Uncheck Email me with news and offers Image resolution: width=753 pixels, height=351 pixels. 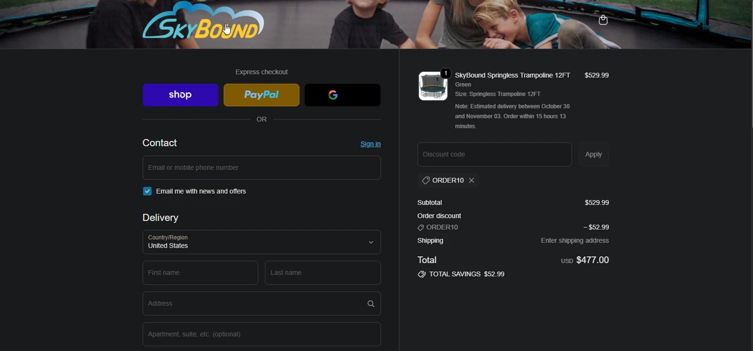147,191
